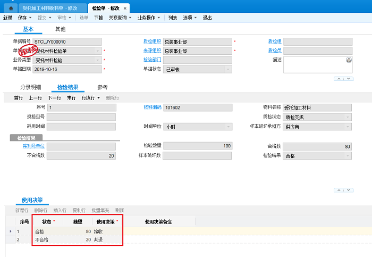Expand the 检验结果 combo box showing 合格
Image resolution: width=372 pixels, height=257 pixels.
[348, 155]
